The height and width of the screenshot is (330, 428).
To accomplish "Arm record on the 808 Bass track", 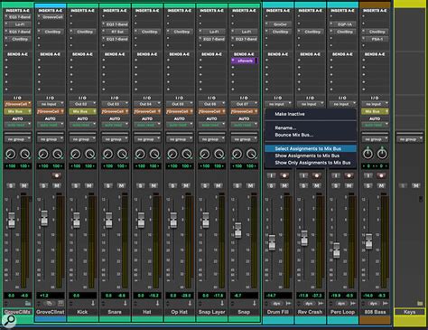I will pyautogui.click(x=381, y=175).
